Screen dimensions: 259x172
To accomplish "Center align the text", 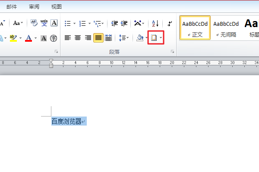I will tap(78, 38).
